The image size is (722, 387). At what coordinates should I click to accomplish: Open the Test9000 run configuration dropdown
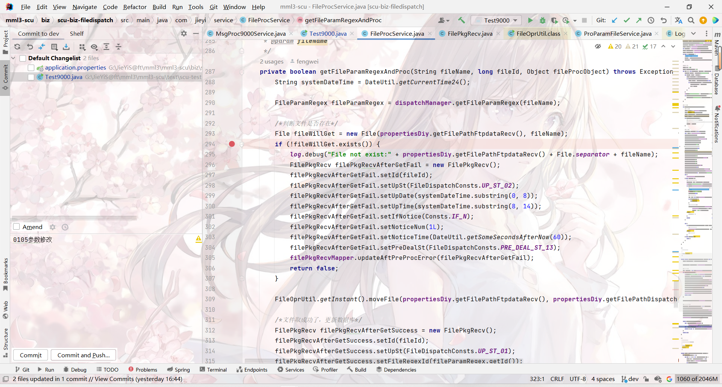496,20
